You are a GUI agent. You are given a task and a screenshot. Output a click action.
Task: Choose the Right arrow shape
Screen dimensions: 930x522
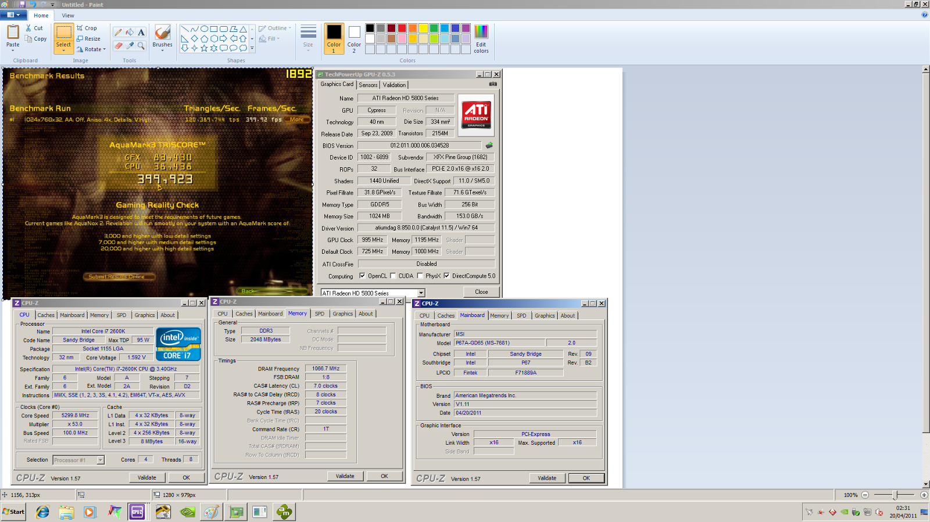pos(224,38)
